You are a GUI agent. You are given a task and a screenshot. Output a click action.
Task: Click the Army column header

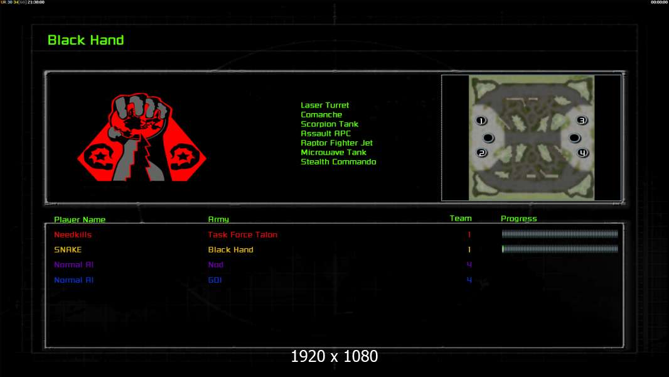click(x=218, y=220)
